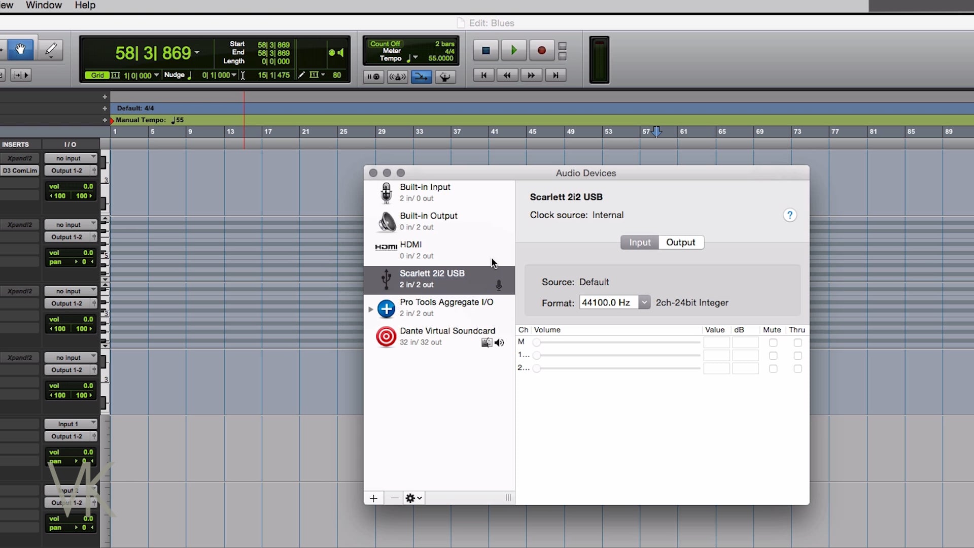Image resolution: width=974 pixels, height=548 pixels.
Task: Enable Thru checkbox for channel 1
Action: point(797,356)
